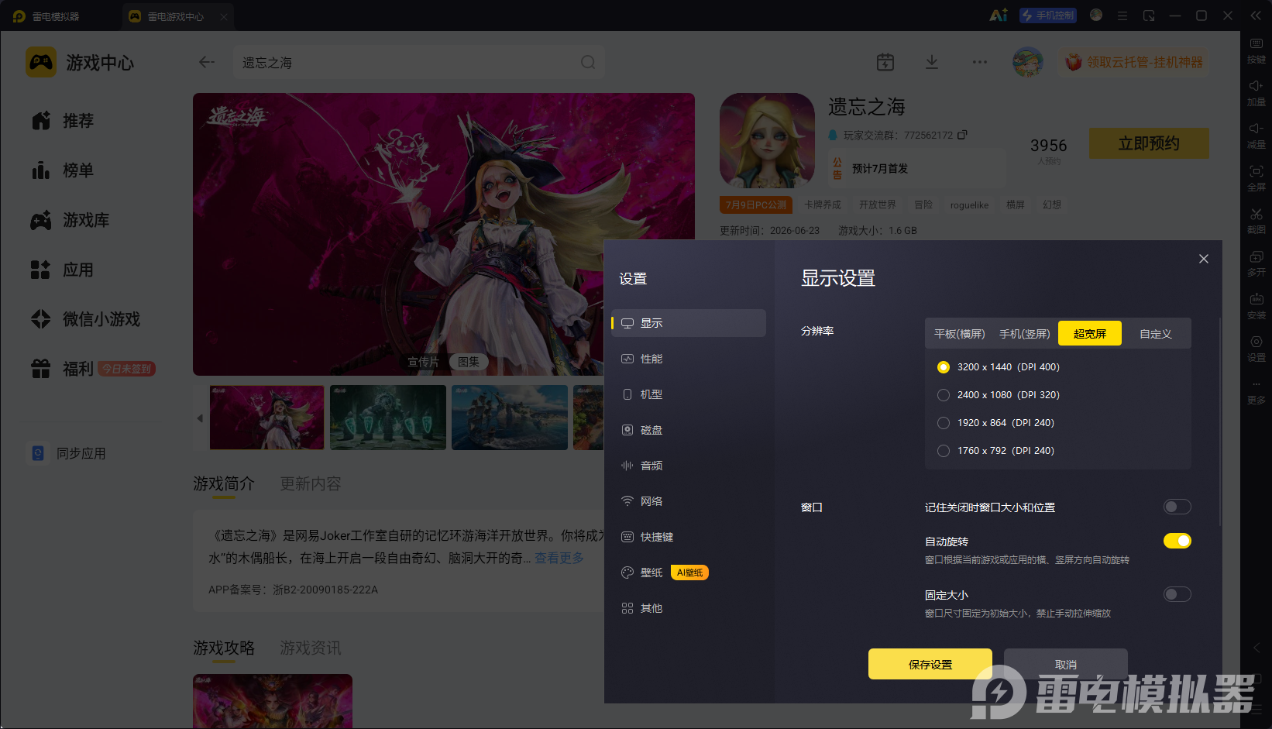Go to 推荐 in left sidebar
The width and height of the screenshot is (1272, 729).
(x=63, y=121)
